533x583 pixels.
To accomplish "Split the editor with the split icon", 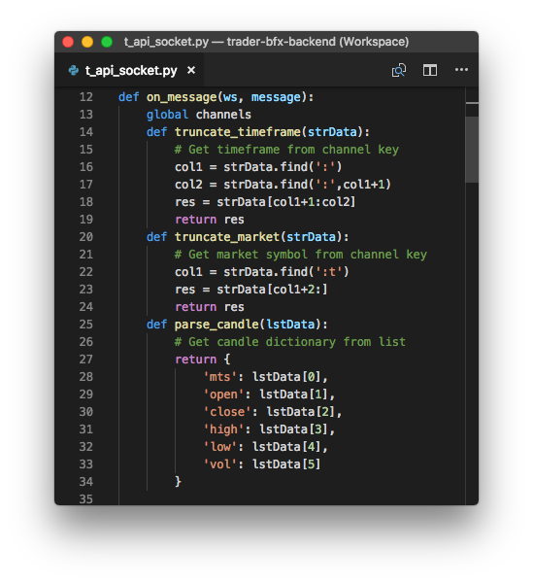I will pyautogui.click(x=430, y=70).
